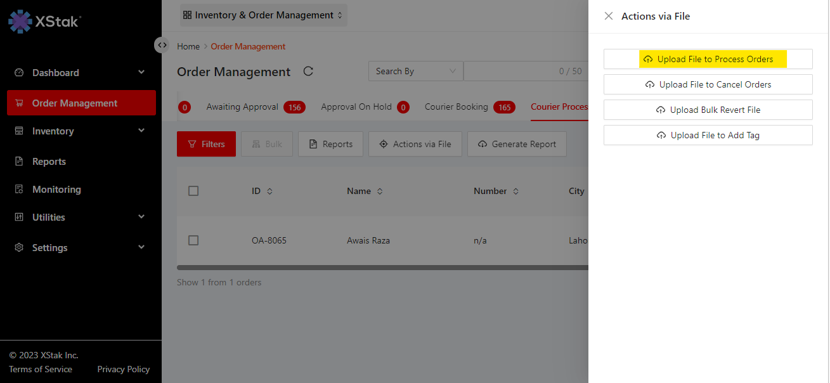Click Upload File to Cancel Orders
Image resolution: width=830 pixels, height=383 pixels.
tap(708, 84)
